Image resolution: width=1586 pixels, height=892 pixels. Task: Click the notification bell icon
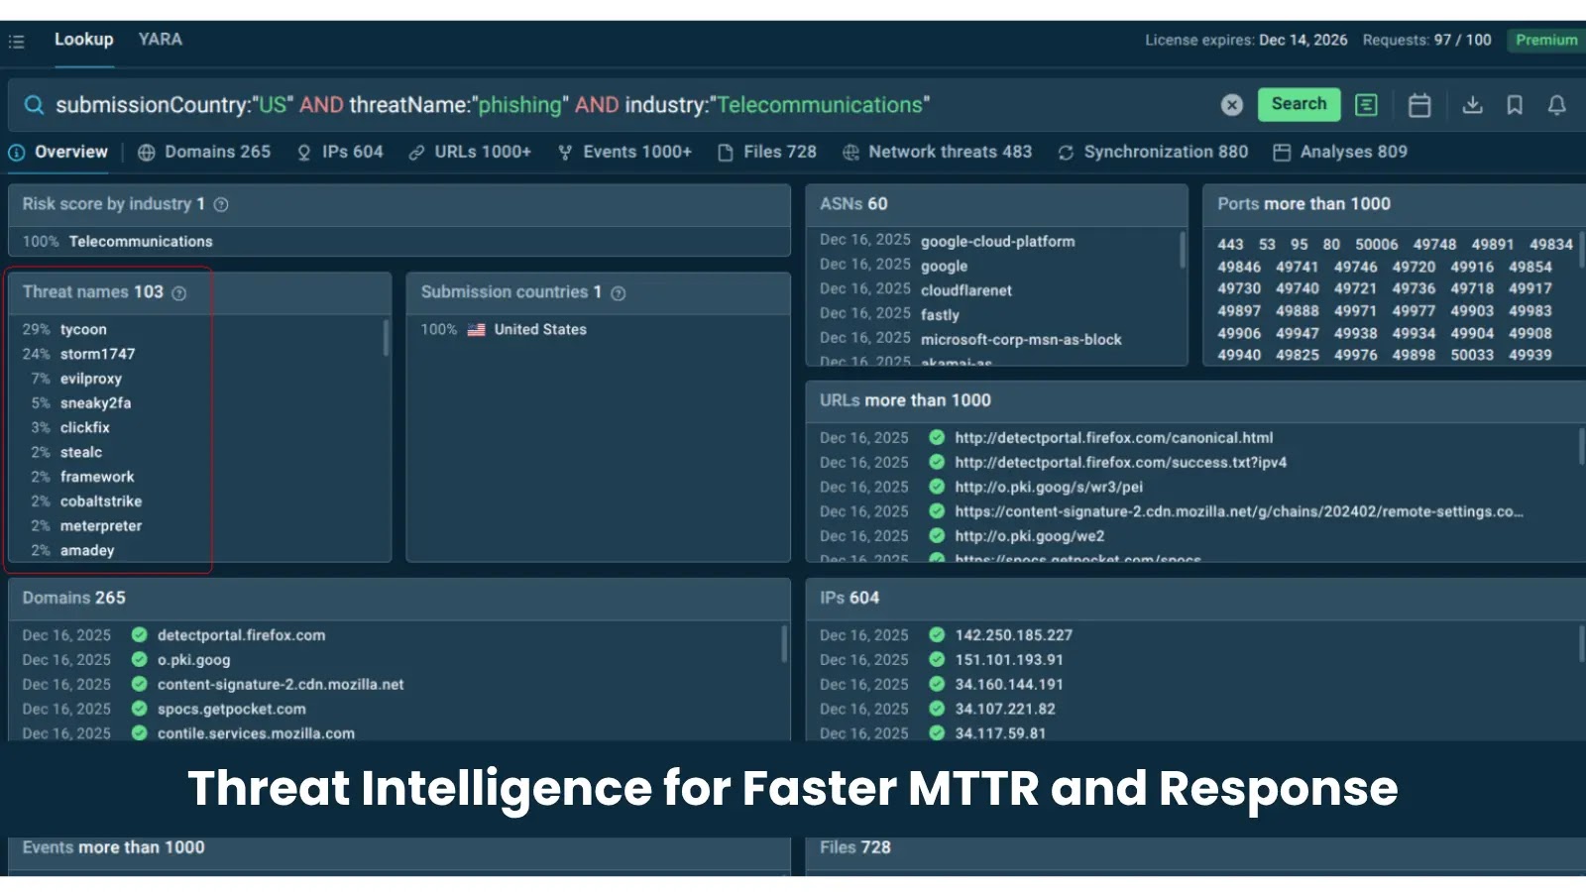pyautogui.click(x=1556, y=105)
